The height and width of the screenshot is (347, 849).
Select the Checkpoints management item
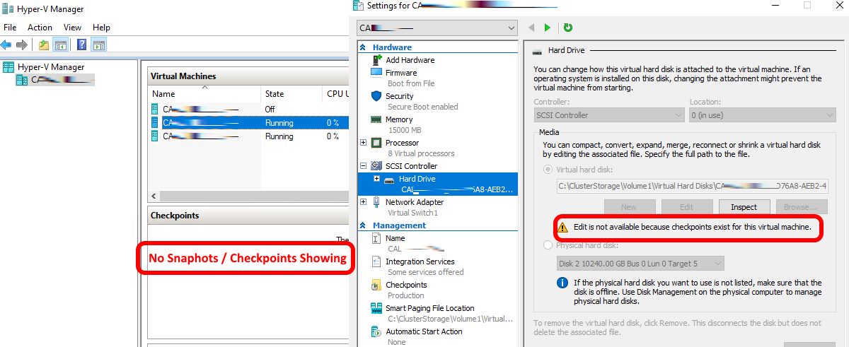coord(405,285)
